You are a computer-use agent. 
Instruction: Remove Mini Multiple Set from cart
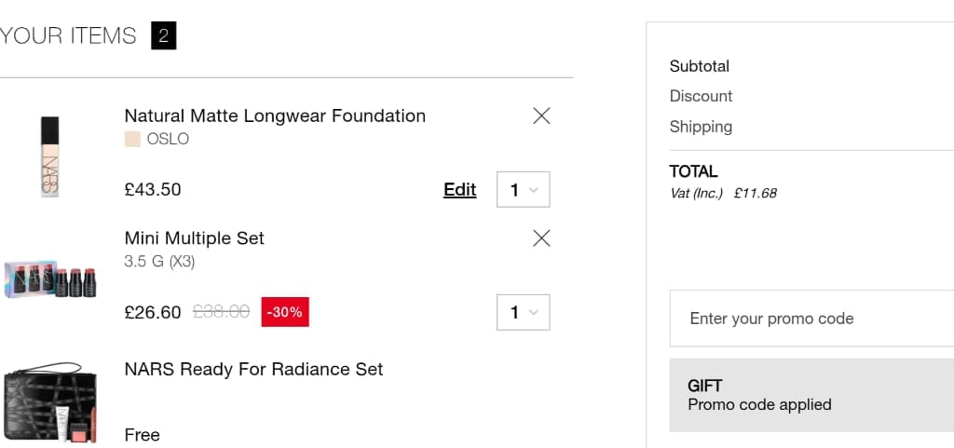541,238
